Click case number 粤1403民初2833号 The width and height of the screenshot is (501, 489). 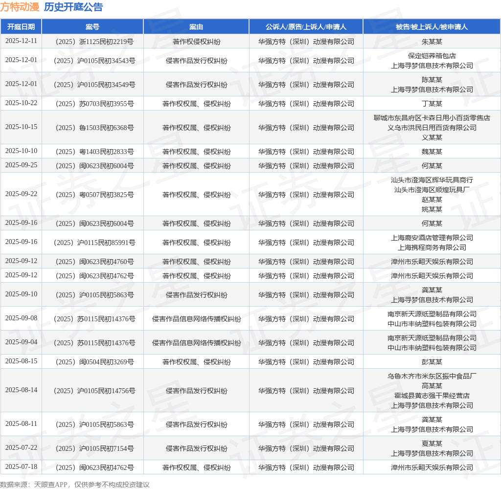click(94, 152)
